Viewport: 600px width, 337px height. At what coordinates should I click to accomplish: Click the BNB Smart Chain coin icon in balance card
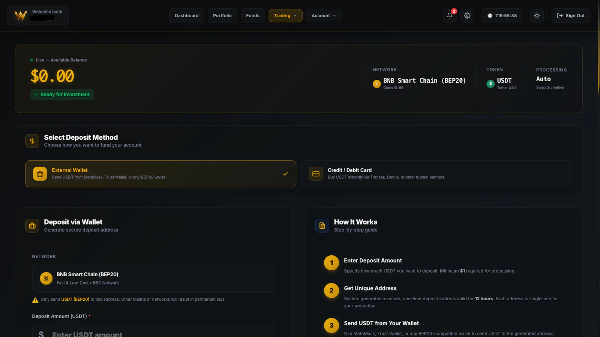coord(377,84)
